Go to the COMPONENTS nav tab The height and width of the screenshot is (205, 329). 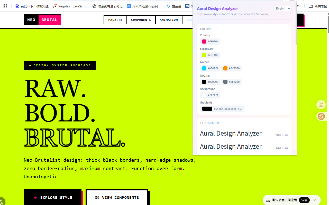click(141, 20)
